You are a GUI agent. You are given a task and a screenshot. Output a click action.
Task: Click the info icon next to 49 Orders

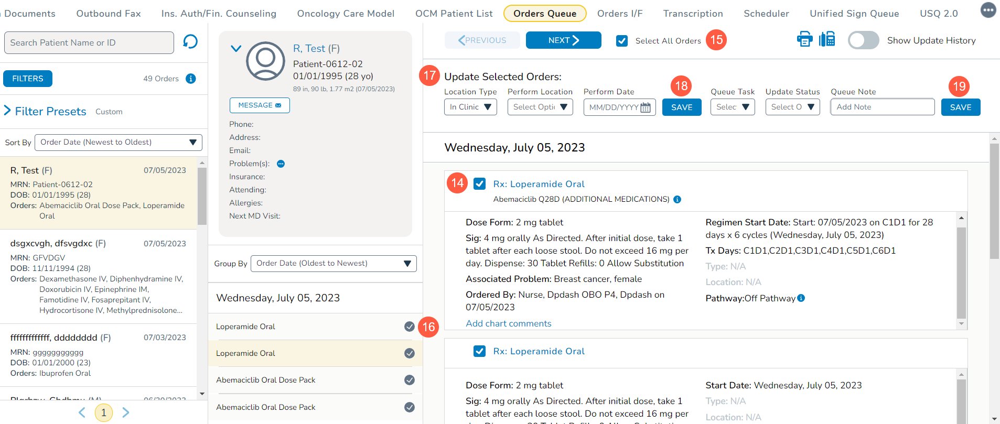pyautogui.click(x=191, y=79)
